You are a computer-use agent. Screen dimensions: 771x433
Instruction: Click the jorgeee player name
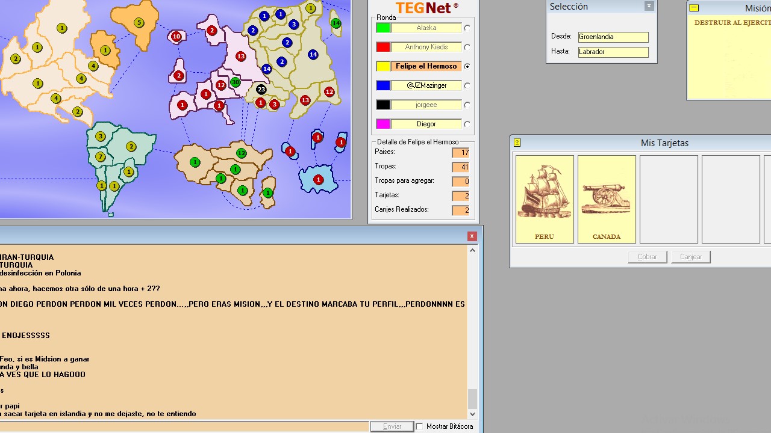[x=426, y=105]
